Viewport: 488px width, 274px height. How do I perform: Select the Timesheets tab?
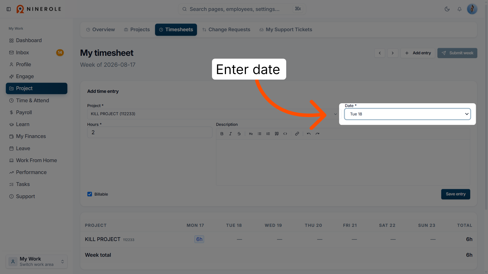tap(176, 30)
